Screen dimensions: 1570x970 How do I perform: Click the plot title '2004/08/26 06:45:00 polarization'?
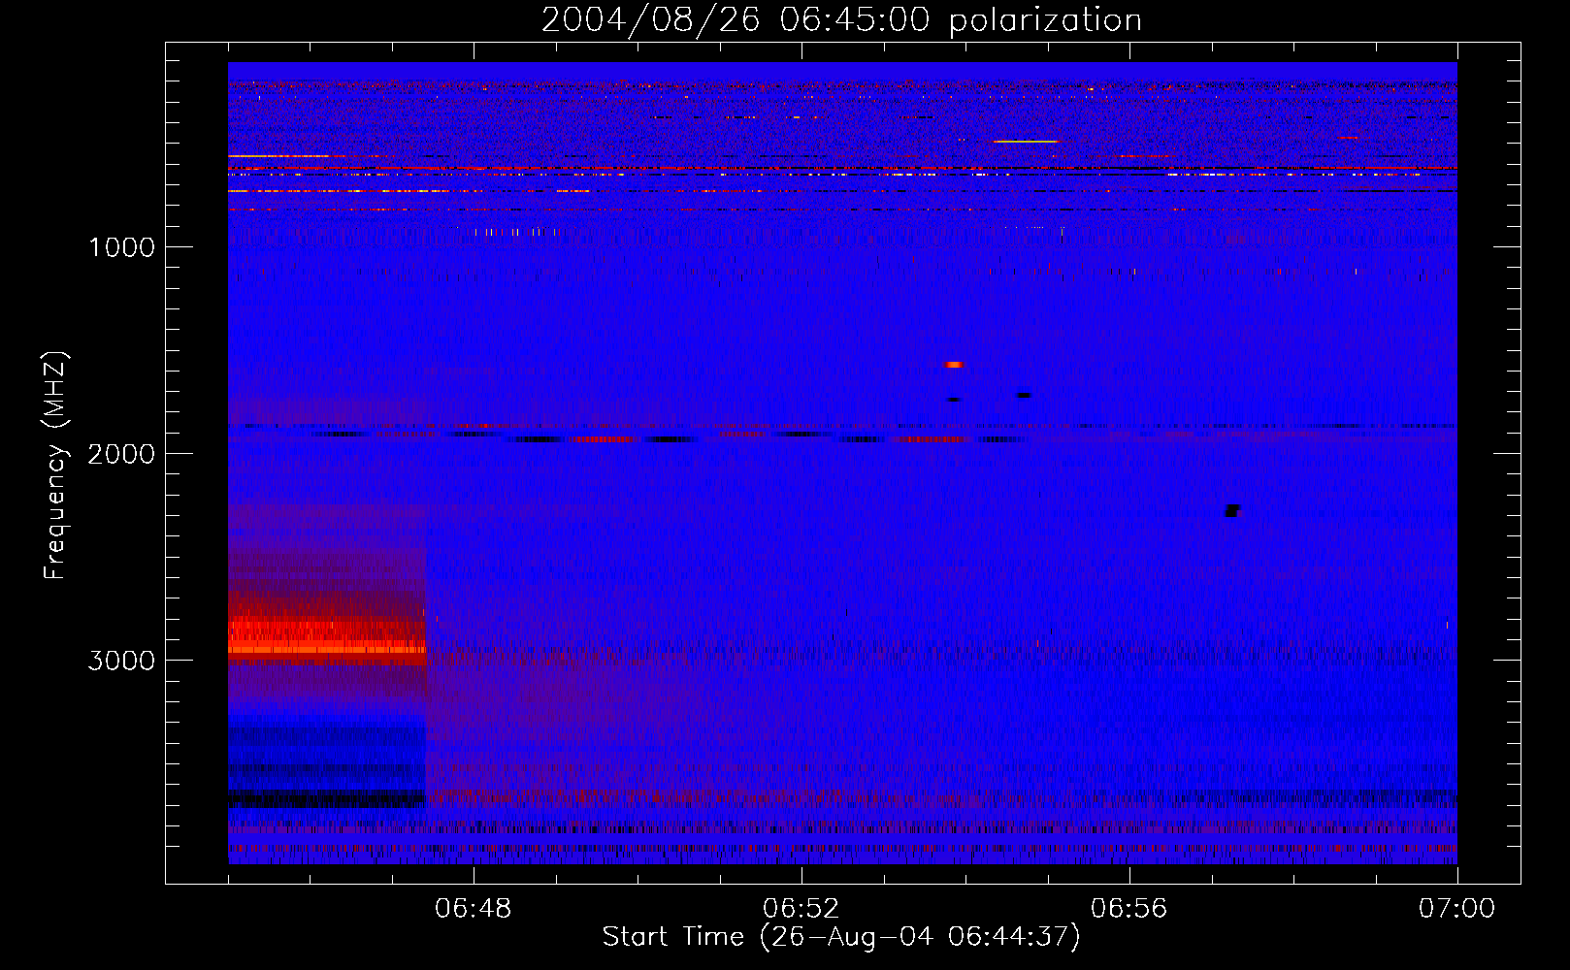pyautogui.click(x=841, y=19)
